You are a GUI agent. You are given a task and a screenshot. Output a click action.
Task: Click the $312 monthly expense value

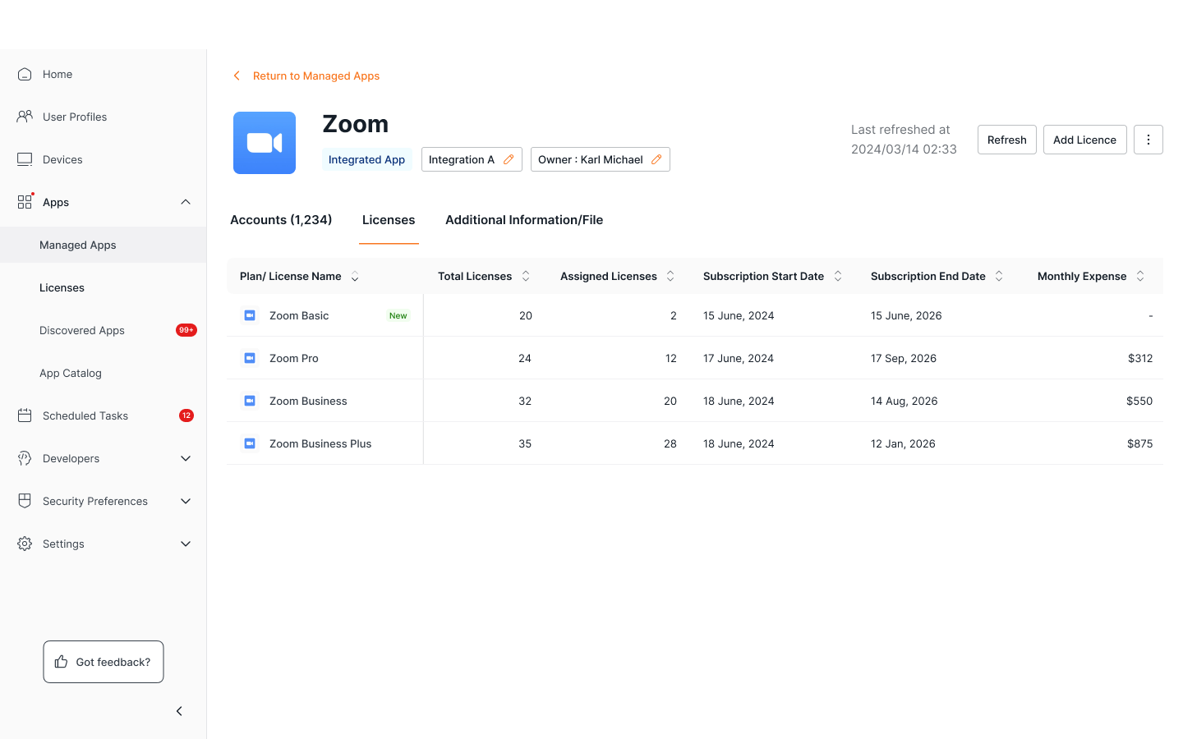pos(1140,358)
